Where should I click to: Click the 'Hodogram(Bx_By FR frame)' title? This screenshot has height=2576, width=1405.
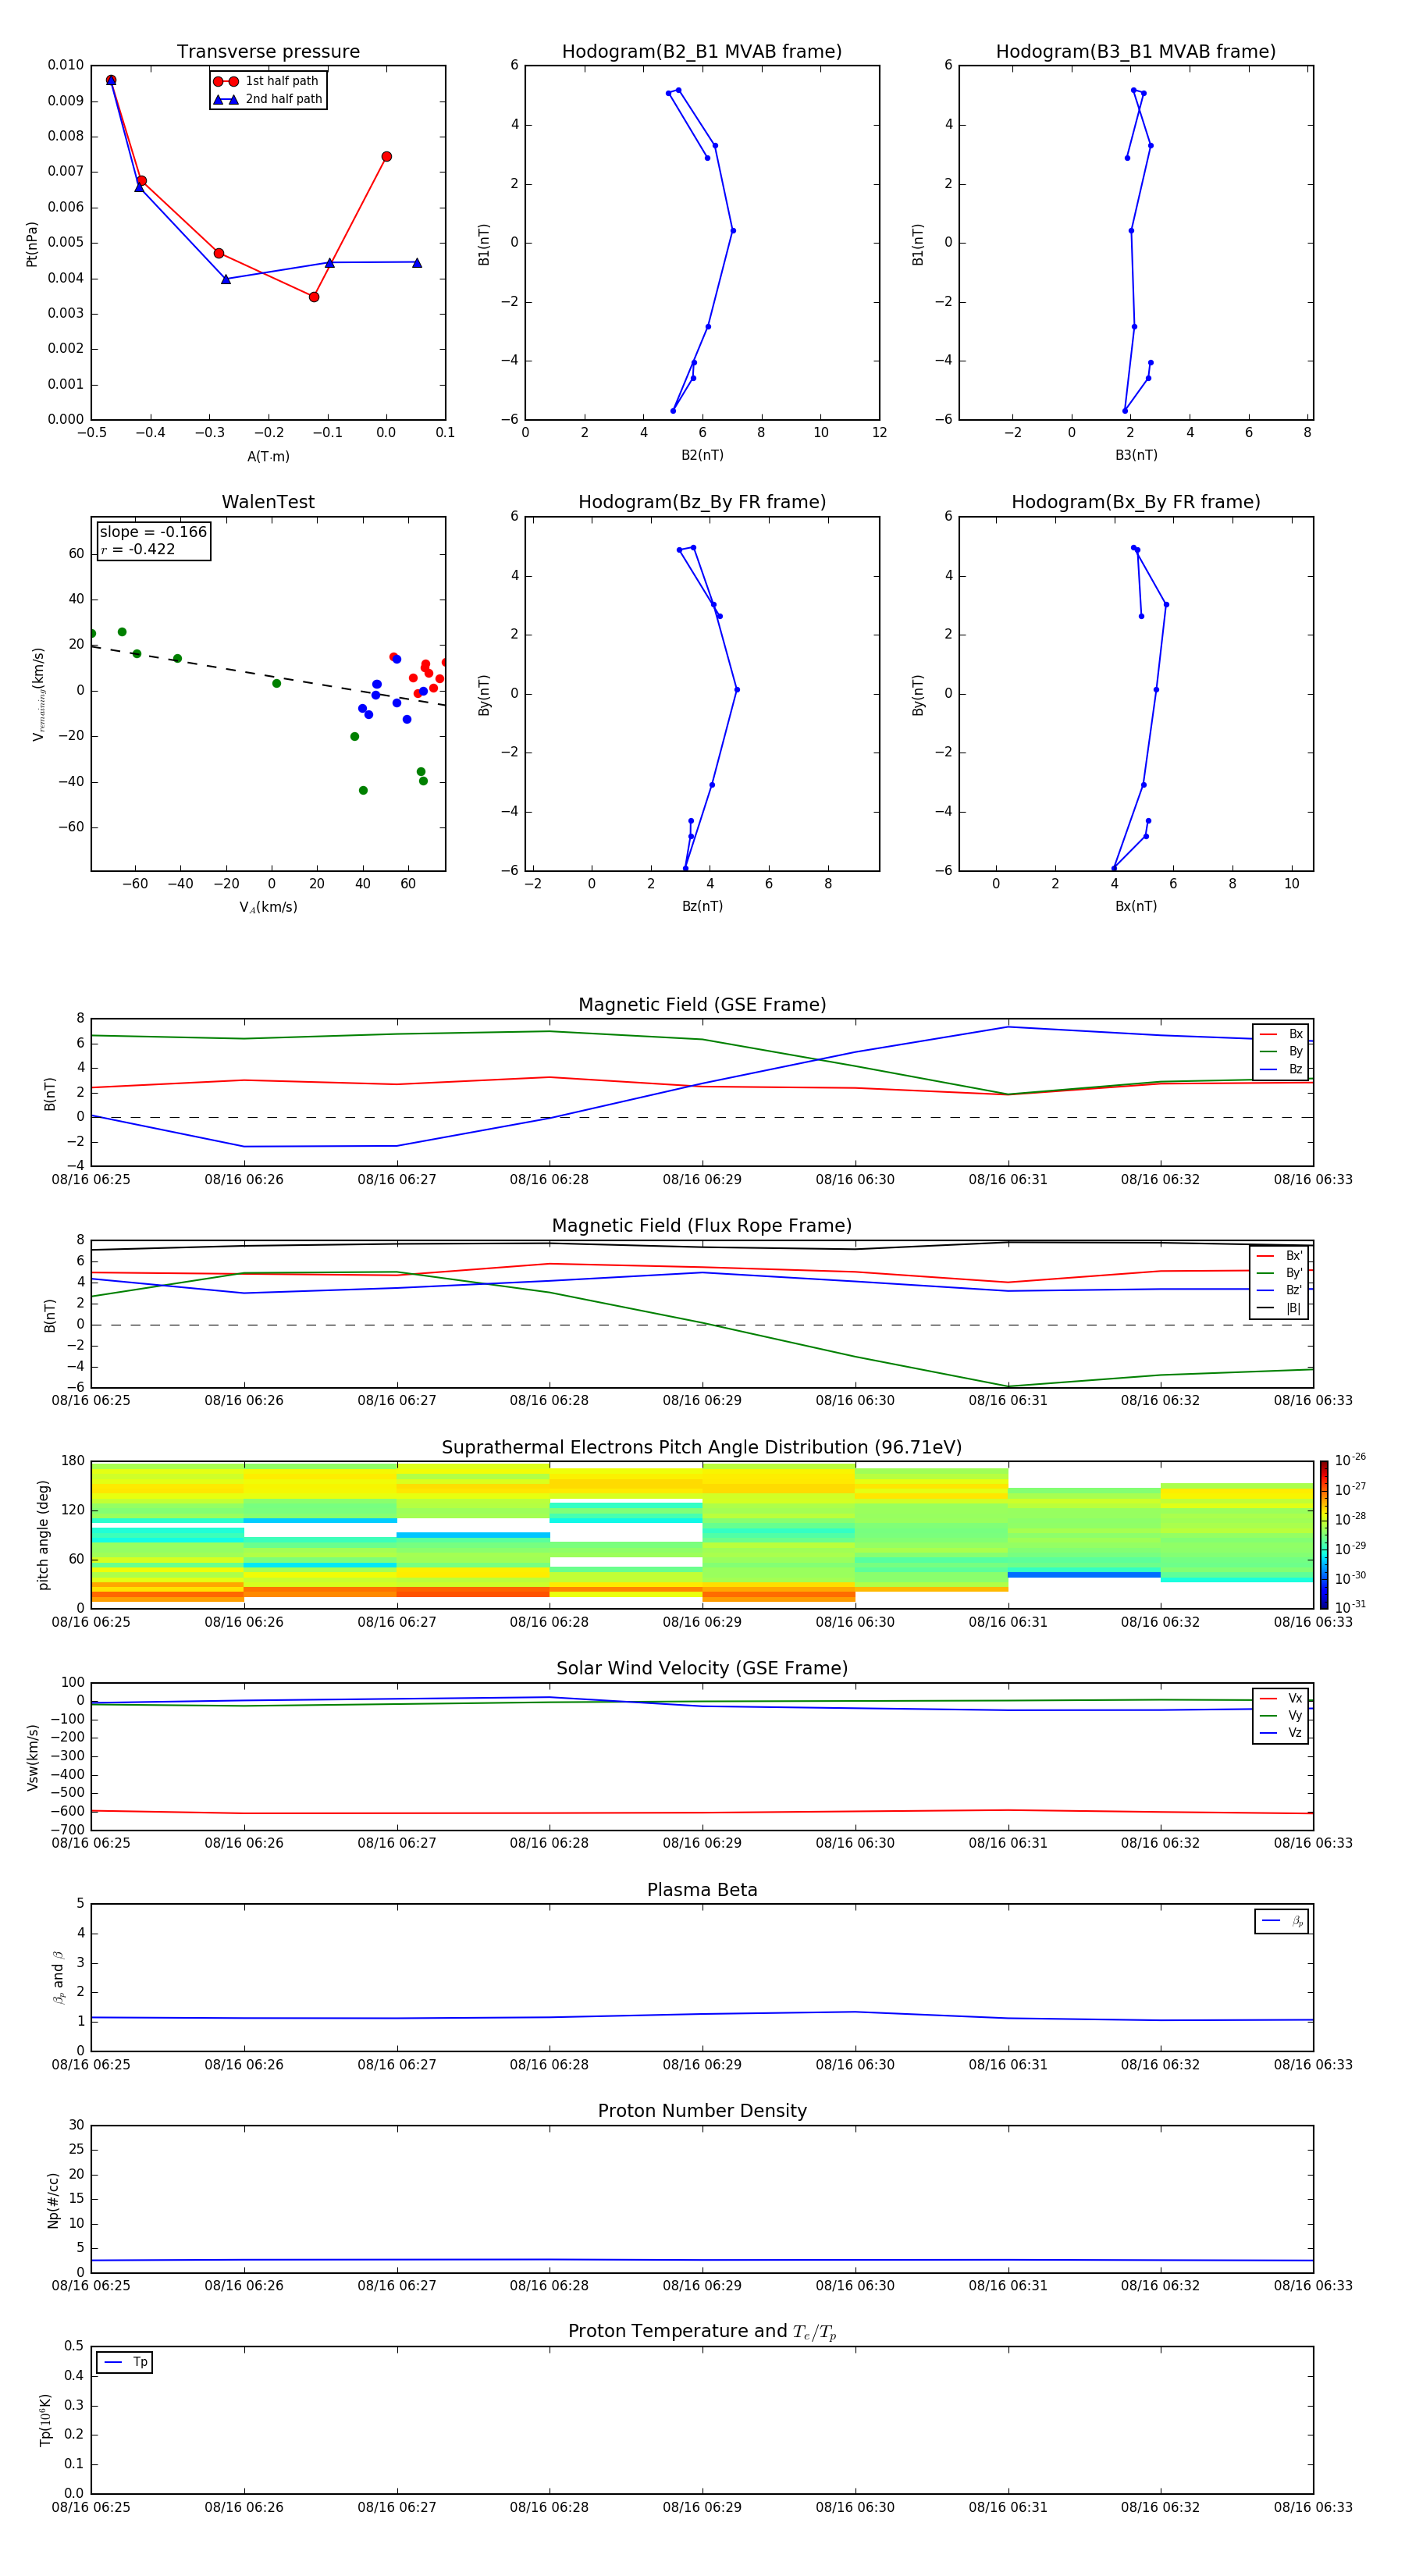pyautogui.click(x=1136, y=502)
